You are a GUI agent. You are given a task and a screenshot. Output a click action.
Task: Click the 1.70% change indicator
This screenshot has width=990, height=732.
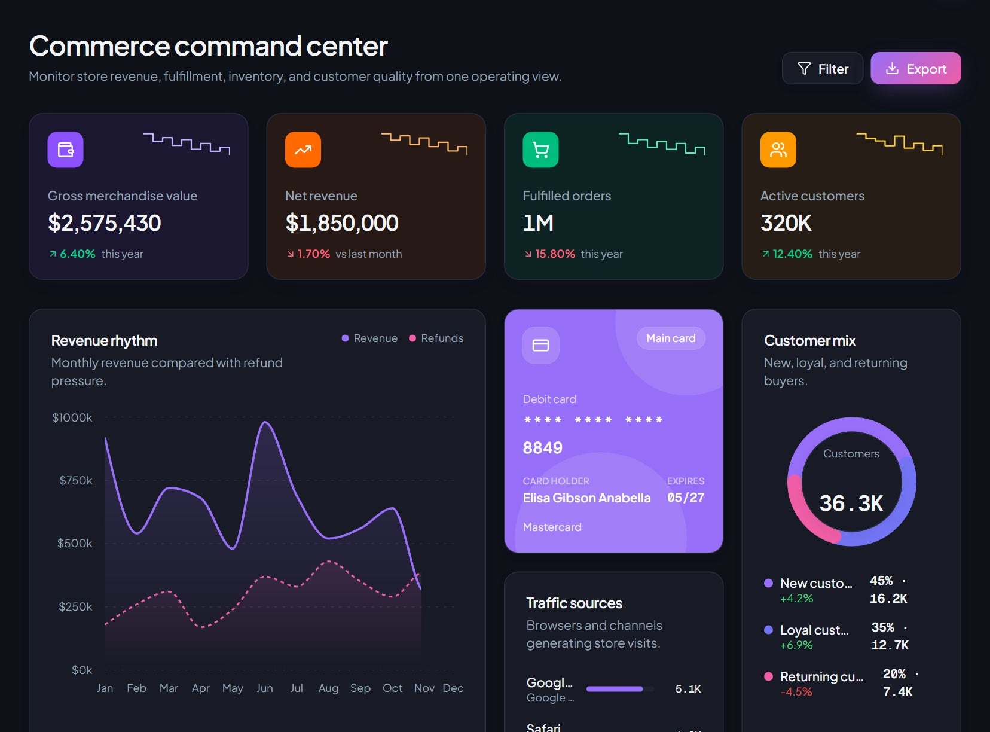pyautogui.click(x=309, y=254)
